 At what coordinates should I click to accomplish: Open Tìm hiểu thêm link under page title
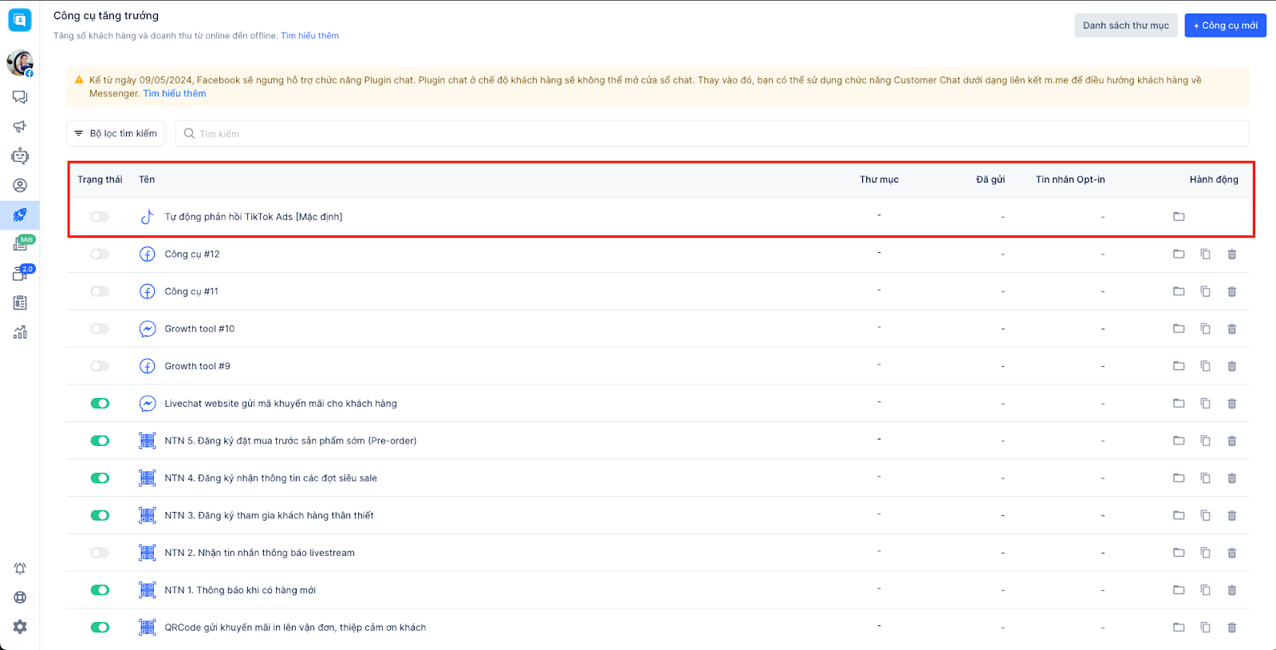pyautogui.click(x=309, y=36)
